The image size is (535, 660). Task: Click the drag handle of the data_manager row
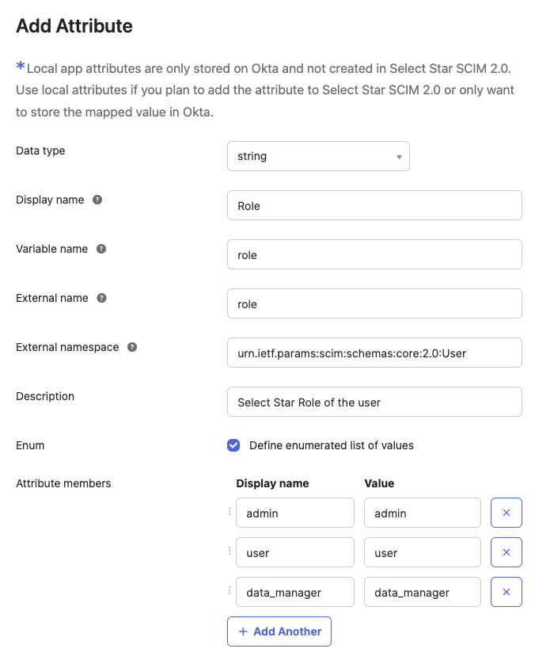[230, 592]
